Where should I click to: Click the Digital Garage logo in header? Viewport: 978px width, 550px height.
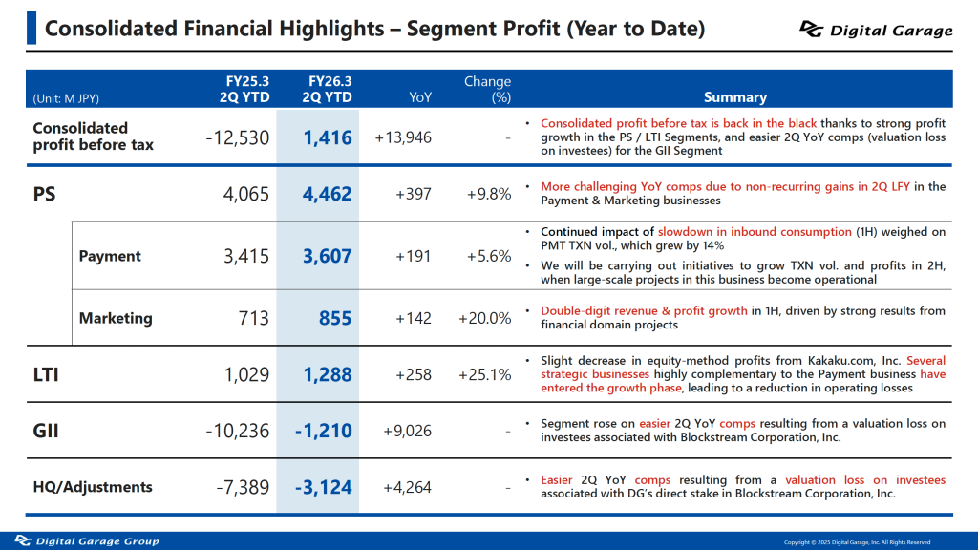click(876, 30)
